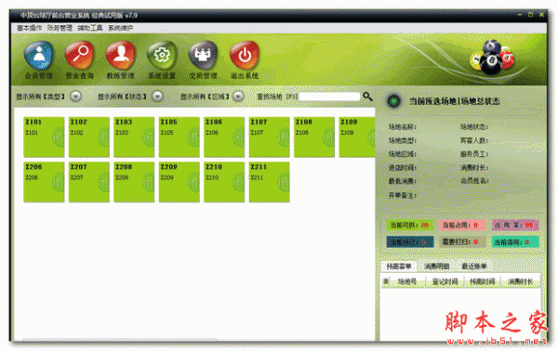Image resolution: width=558 pixels, height=351 pixels.
Task: Open 系统维护 menu
Action: point(120,28)
